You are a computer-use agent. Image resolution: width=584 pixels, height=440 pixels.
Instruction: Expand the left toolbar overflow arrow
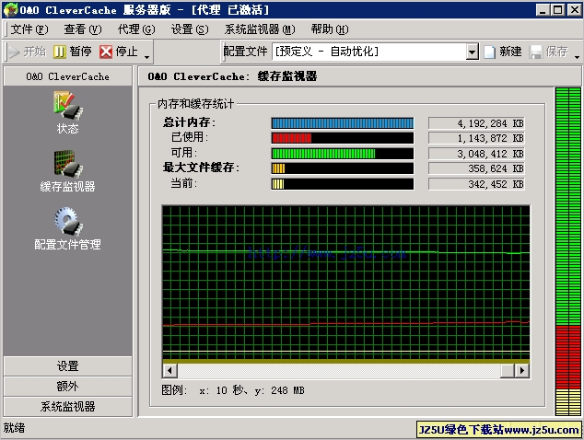[146, 57]
